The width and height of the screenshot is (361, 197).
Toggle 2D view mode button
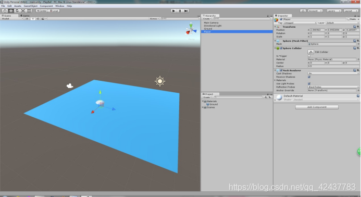coord(27,19)
